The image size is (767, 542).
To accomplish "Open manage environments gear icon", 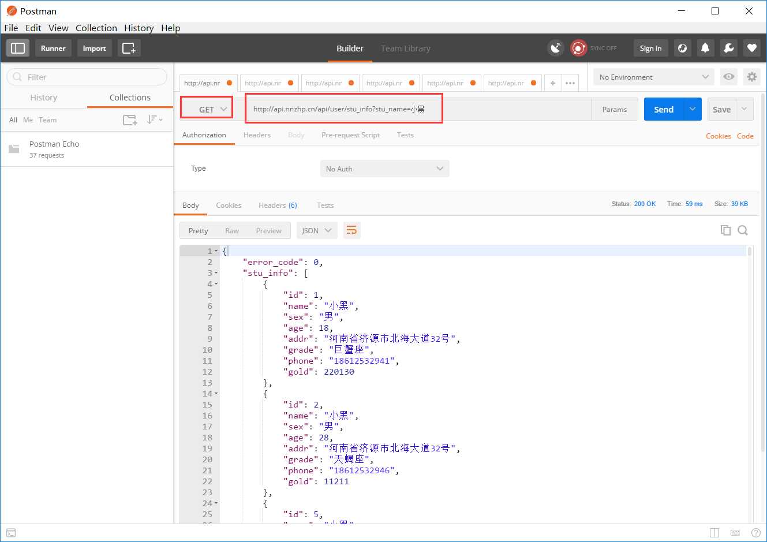I will [751, 77].
